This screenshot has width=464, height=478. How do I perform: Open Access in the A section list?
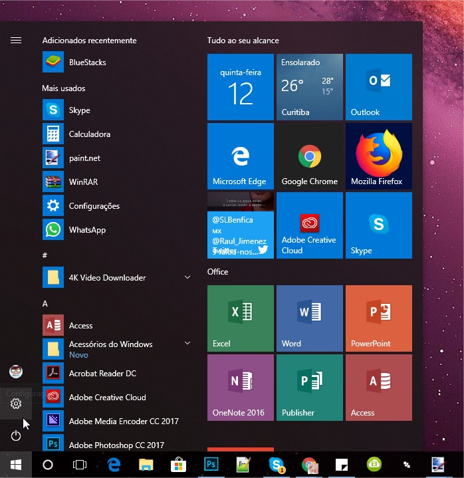[116, 325]
